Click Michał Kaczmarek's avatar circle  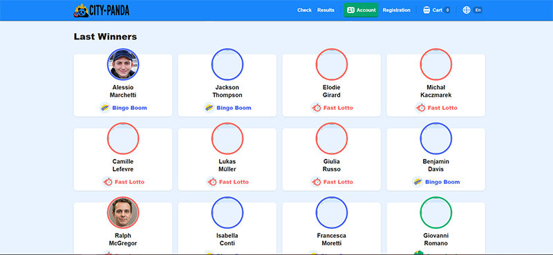pos(436,64)
